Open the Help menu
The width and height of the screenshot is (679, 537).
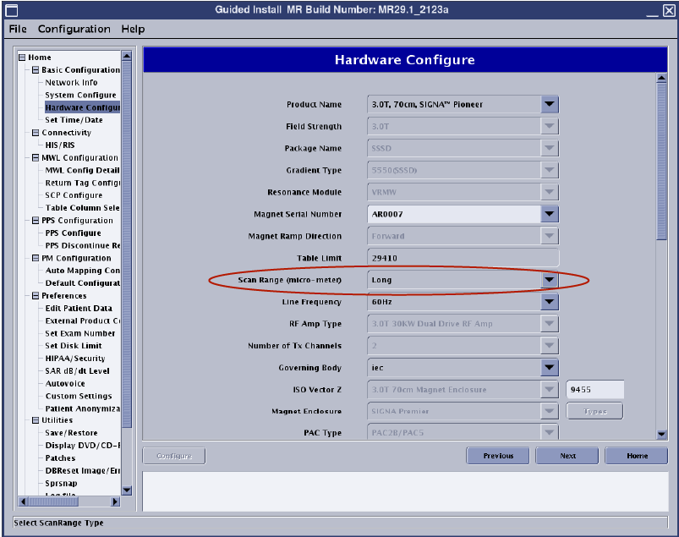[x=133, y=29]
